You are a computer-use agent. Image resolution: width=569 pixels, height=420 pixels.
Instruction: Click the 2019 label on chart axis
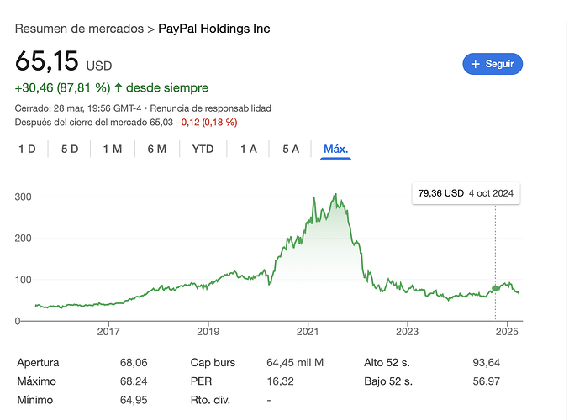208,332
